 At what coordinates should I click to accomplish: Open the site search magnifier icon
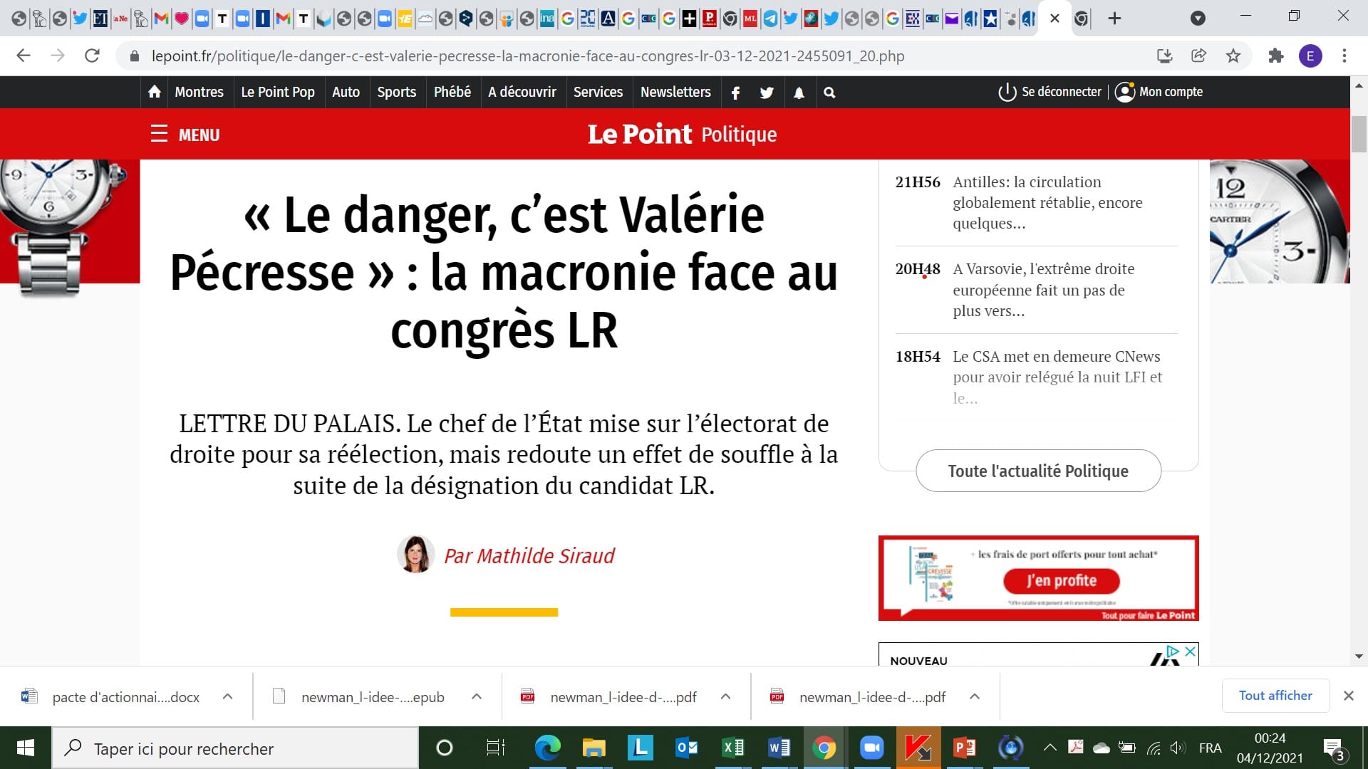click(x=829, y=93)
